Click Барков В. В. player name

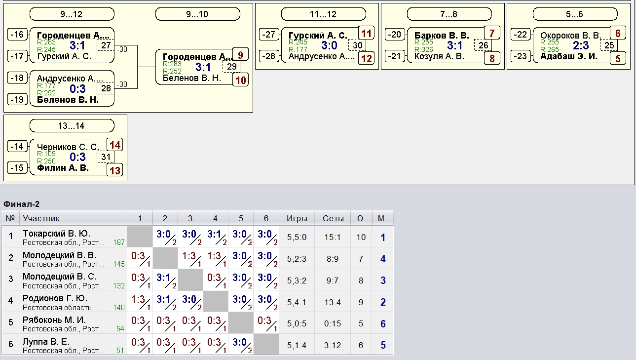click(x=442, y=36)
